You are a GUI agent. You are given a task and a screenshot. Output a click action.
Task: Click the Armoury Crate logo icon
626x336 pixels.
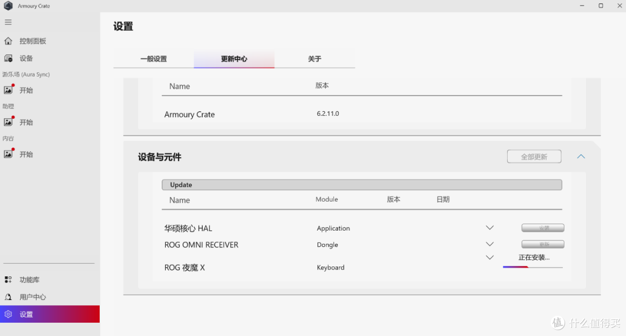(8, 6)
